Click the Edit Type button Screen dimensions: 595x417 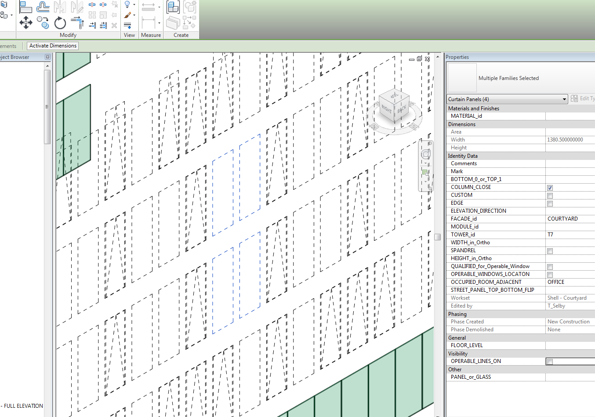point(583,98)
